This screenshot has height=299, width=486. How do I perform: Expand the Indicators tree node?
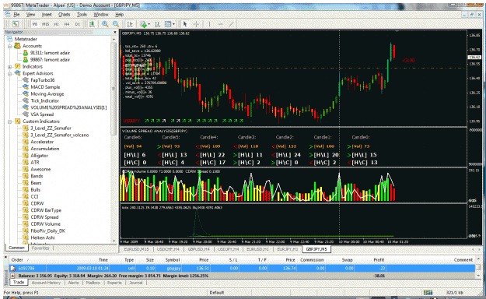click(x=10, y=66)
